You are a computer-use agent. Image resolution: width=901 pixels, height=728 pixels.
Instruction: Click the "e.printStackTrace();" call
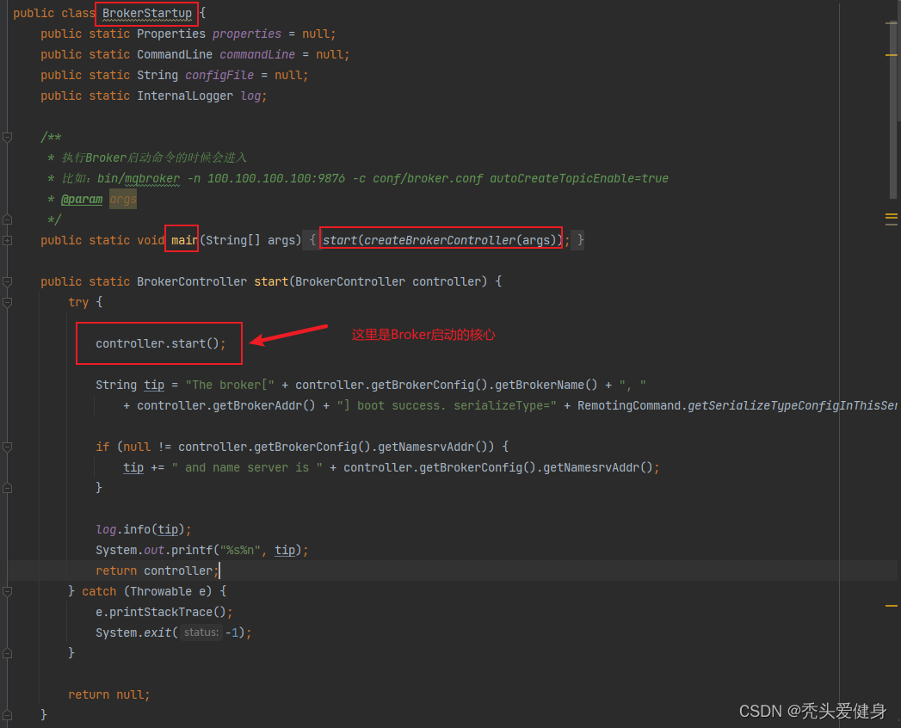(x=164, y=612)
